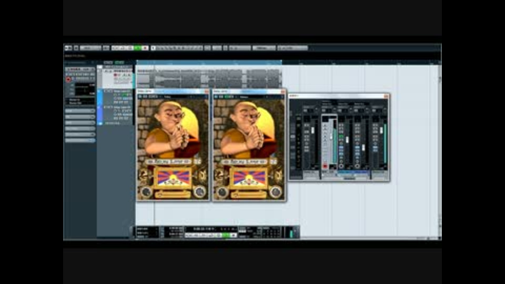Select the first instrument track in the track list
Image resolution: width=505 pixels, height=284 pixels.
click(x=116, y=97)
